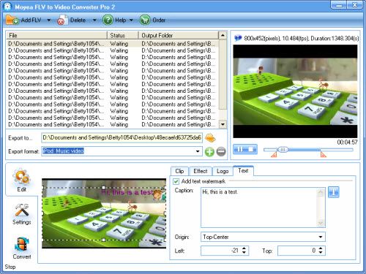Toggle the Add text watermark checkbox
The height and width of the screenshot is (274, 366).
pyautogui.click(x=176, y=181)
